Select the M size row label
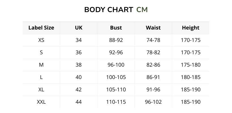Image resolution: width=232 pixels, height=113 pixels. point(41,65)
